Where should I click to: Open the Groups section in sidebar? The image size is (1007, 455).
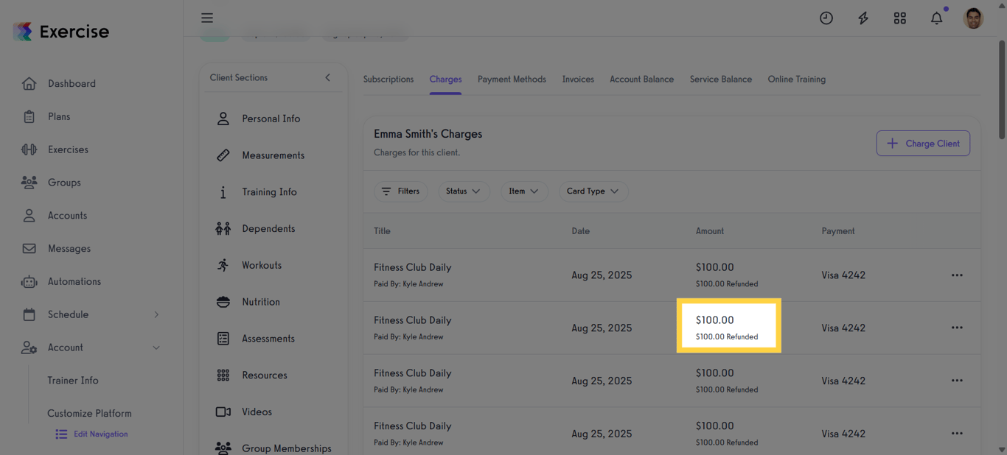point(64,182)
